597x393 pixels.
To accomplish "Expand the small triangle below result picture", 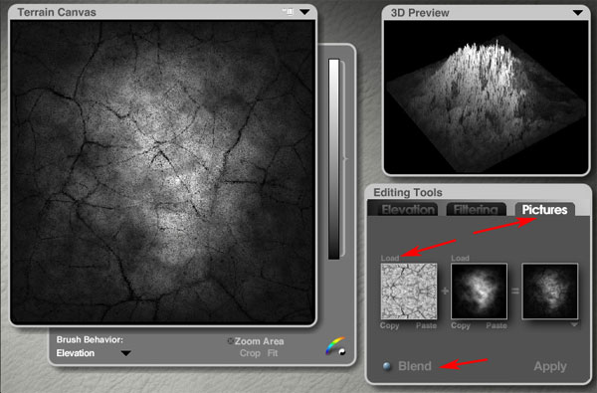I will (x=574, y=324).
